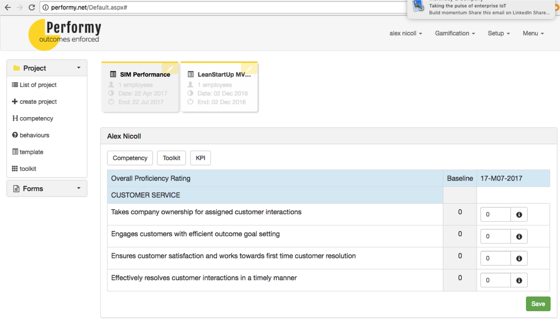Click rating field for customer satisfaction row

click(x=496, y=259)
